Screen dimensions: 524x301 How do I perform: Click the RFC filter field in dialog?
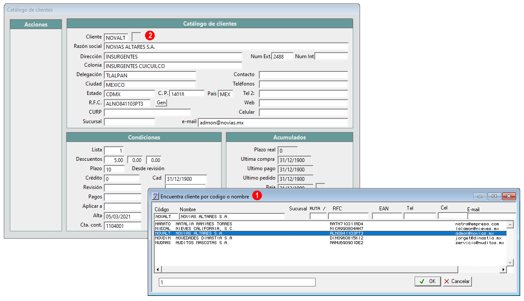[348, 216]
